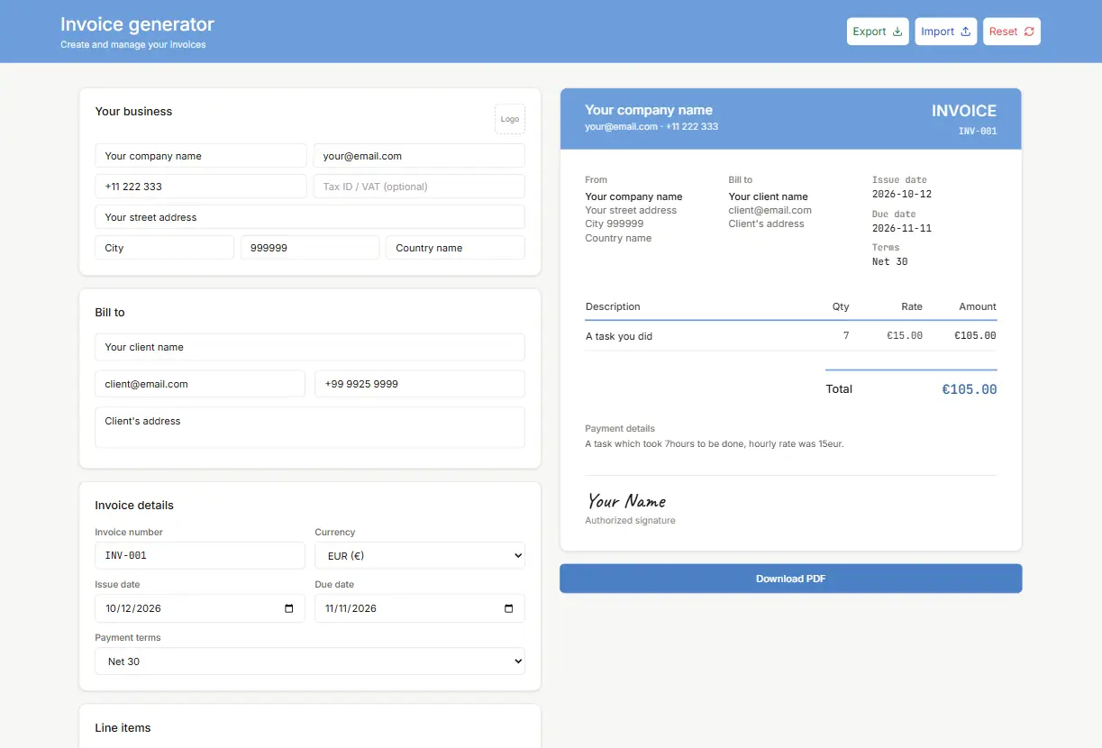Focus the client phone +99 9925 9999
This screenshot has height=748, width=1102.
click(x=420, y=384)
